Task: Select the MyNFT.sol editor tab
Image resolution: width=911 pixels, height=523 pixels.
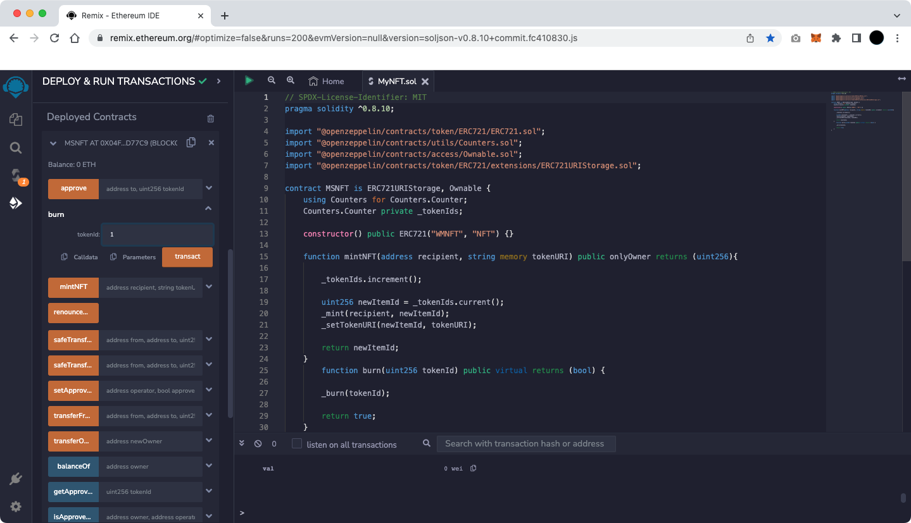Action: [x=396, y=81]
